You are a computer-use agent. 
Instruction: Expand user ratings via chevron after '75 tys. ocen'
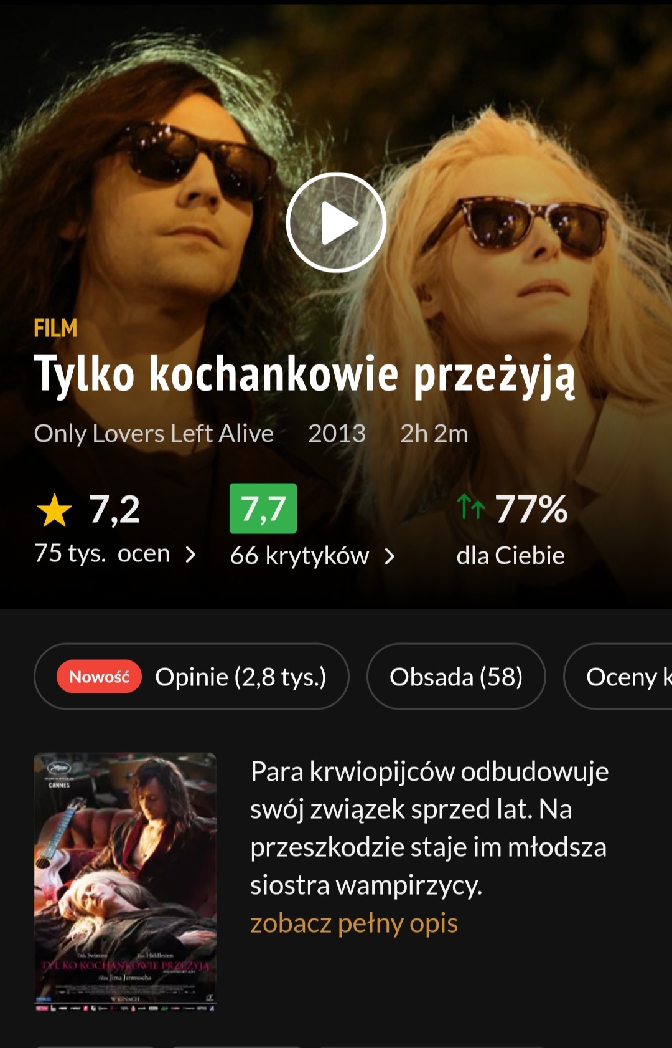coord(191,555)
